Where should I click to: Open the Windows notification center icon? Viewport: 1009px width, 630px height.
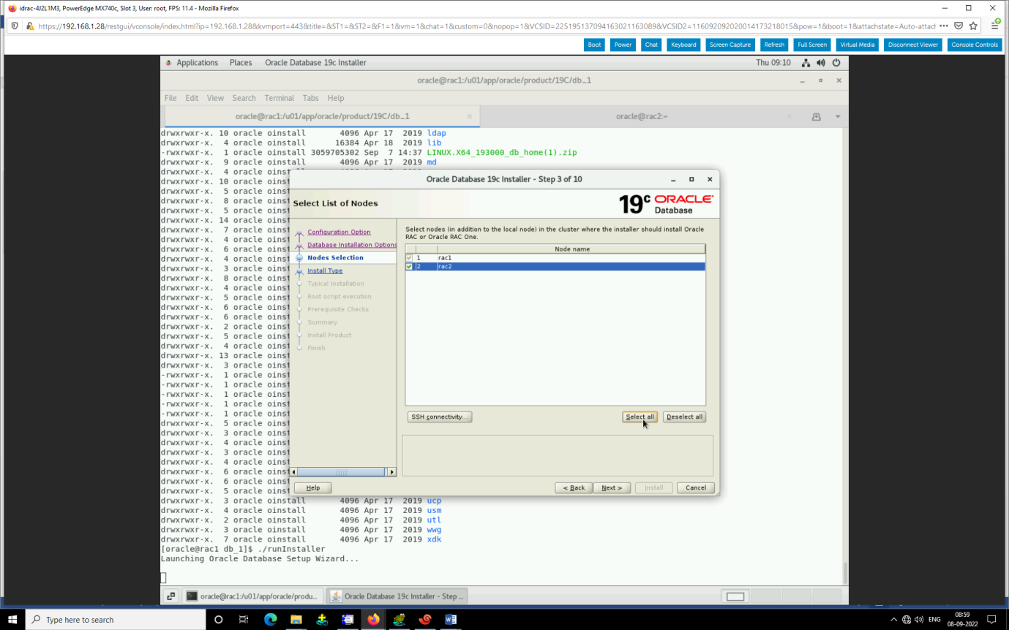click(x=991, y=619)
